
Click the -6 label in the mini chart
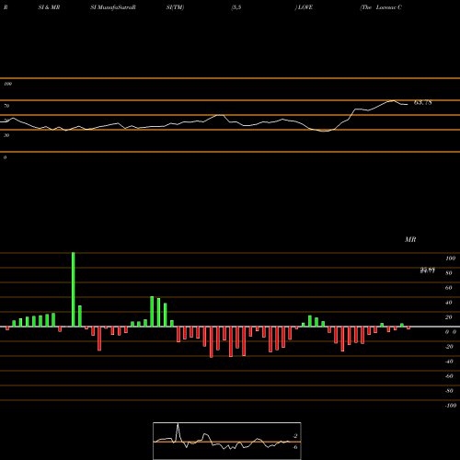point(294,447)
